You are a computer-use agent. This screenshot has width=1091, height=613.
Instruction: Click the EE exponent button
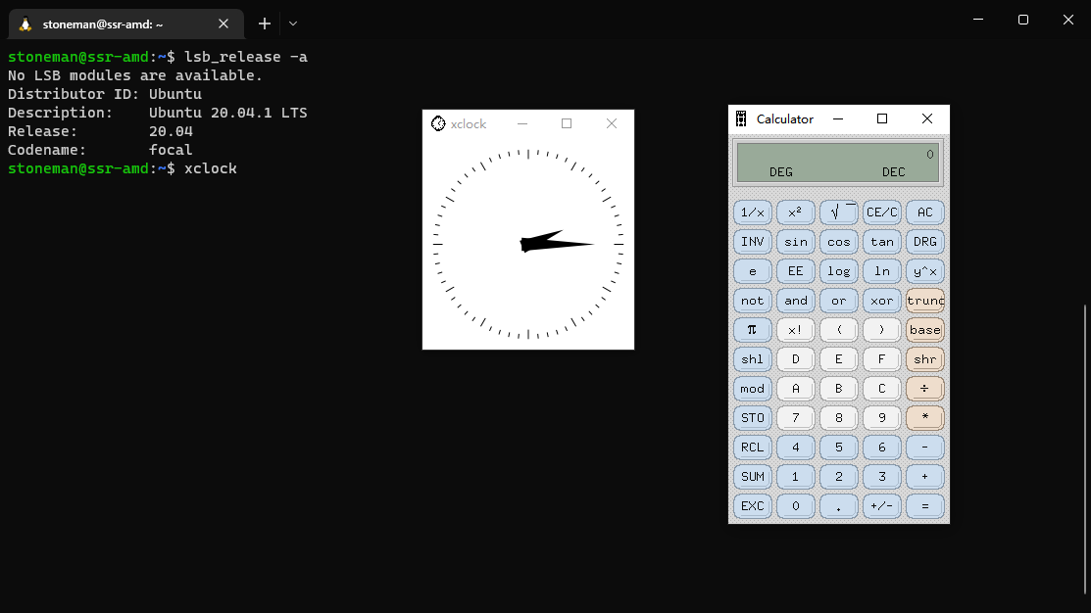(795, 271)
